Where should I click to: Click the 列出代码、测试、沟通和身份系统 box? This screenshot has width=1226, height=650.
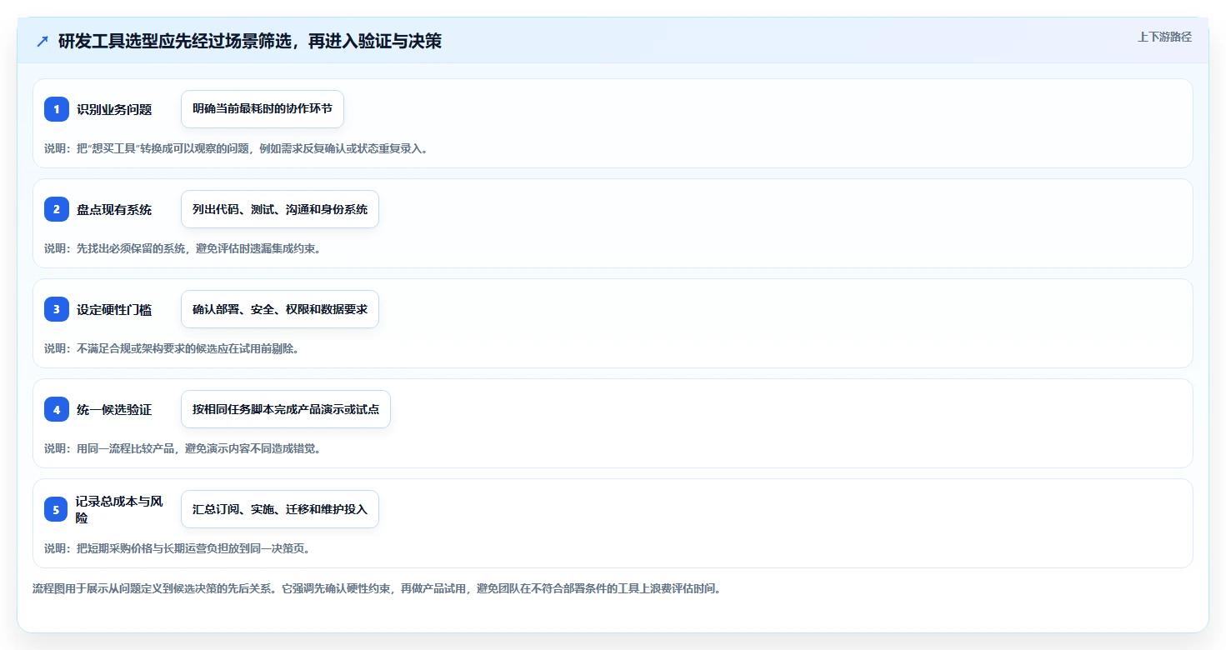click(x=280, y=209)
